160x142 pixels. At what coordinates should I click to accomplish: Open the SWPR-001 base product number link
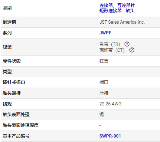(x=110, y=136)
